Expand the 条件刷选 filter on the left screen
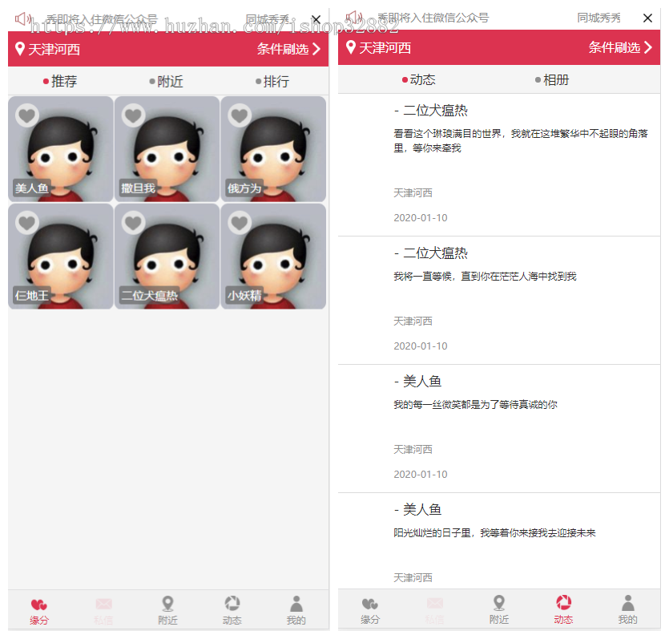Image resolution: width=669 pixels, height=639 pixels. 286,48
